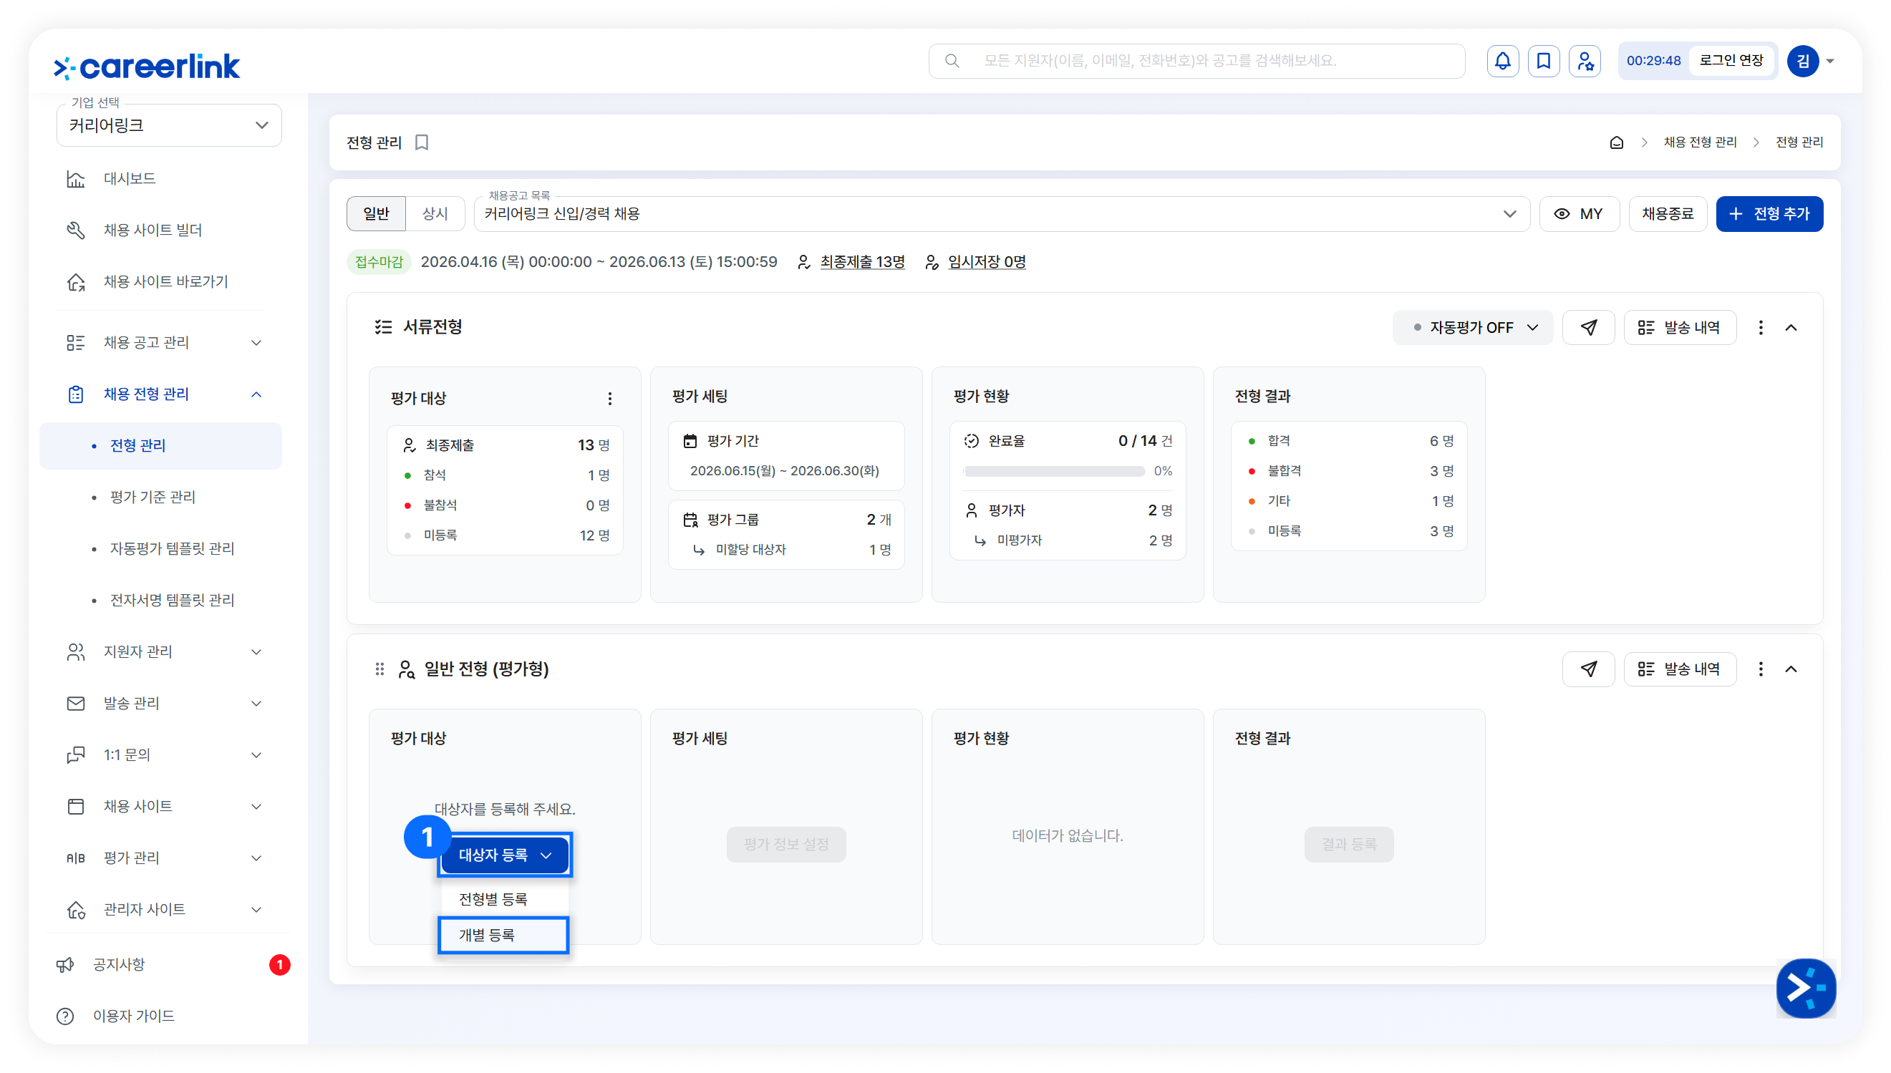Select 전형 관리 submenu item

[x=160, y=446]
